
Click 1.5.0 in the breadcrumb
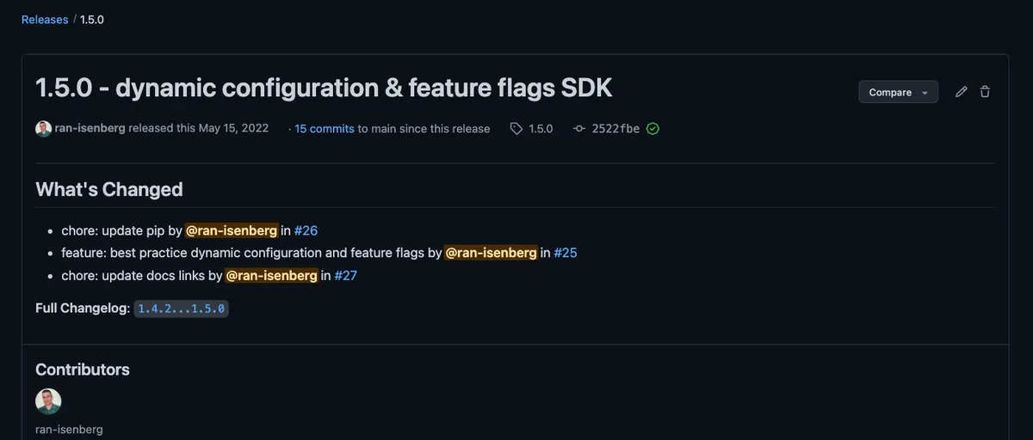click(92, 19)
